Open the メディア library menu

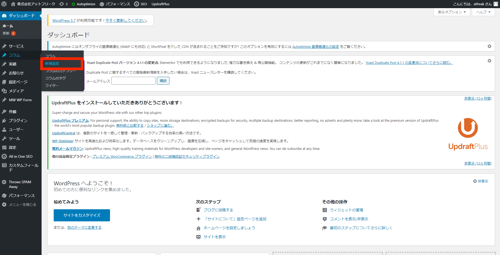tap(21, 91)
